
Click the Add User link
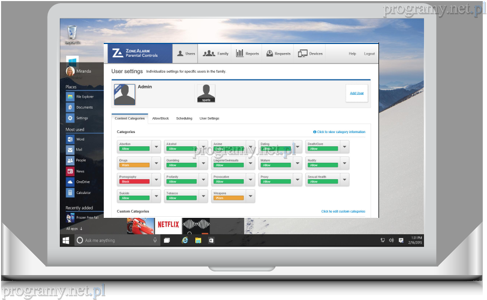point(357,93)
